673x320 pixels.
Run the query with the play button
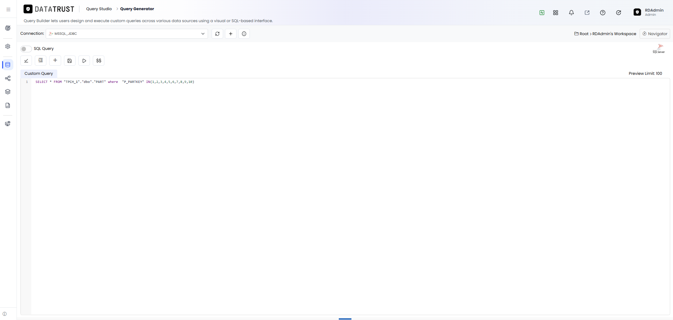coord(84,61)
